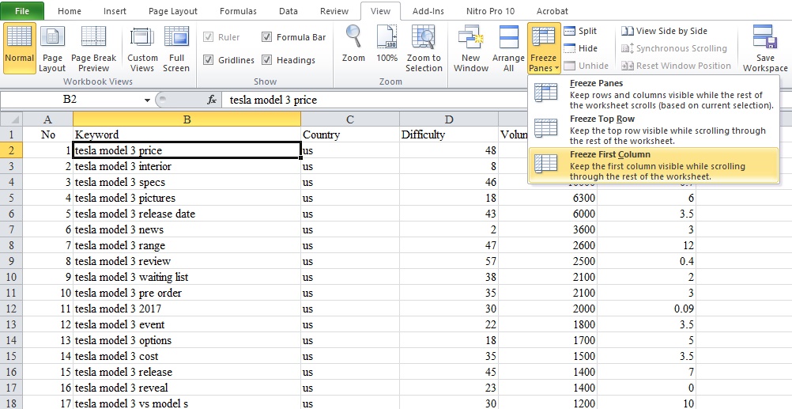Viewport: 792px width, 409px height.
Task: Open the File tab
Action: pyautogui.click(x=22, y=10)
